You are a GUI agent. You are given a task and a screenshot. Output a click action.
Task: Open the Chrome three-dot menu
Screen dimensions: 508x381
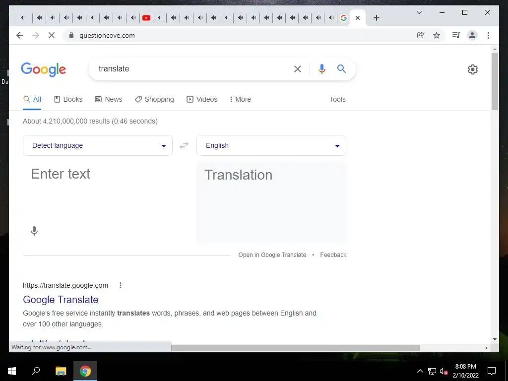488,35
